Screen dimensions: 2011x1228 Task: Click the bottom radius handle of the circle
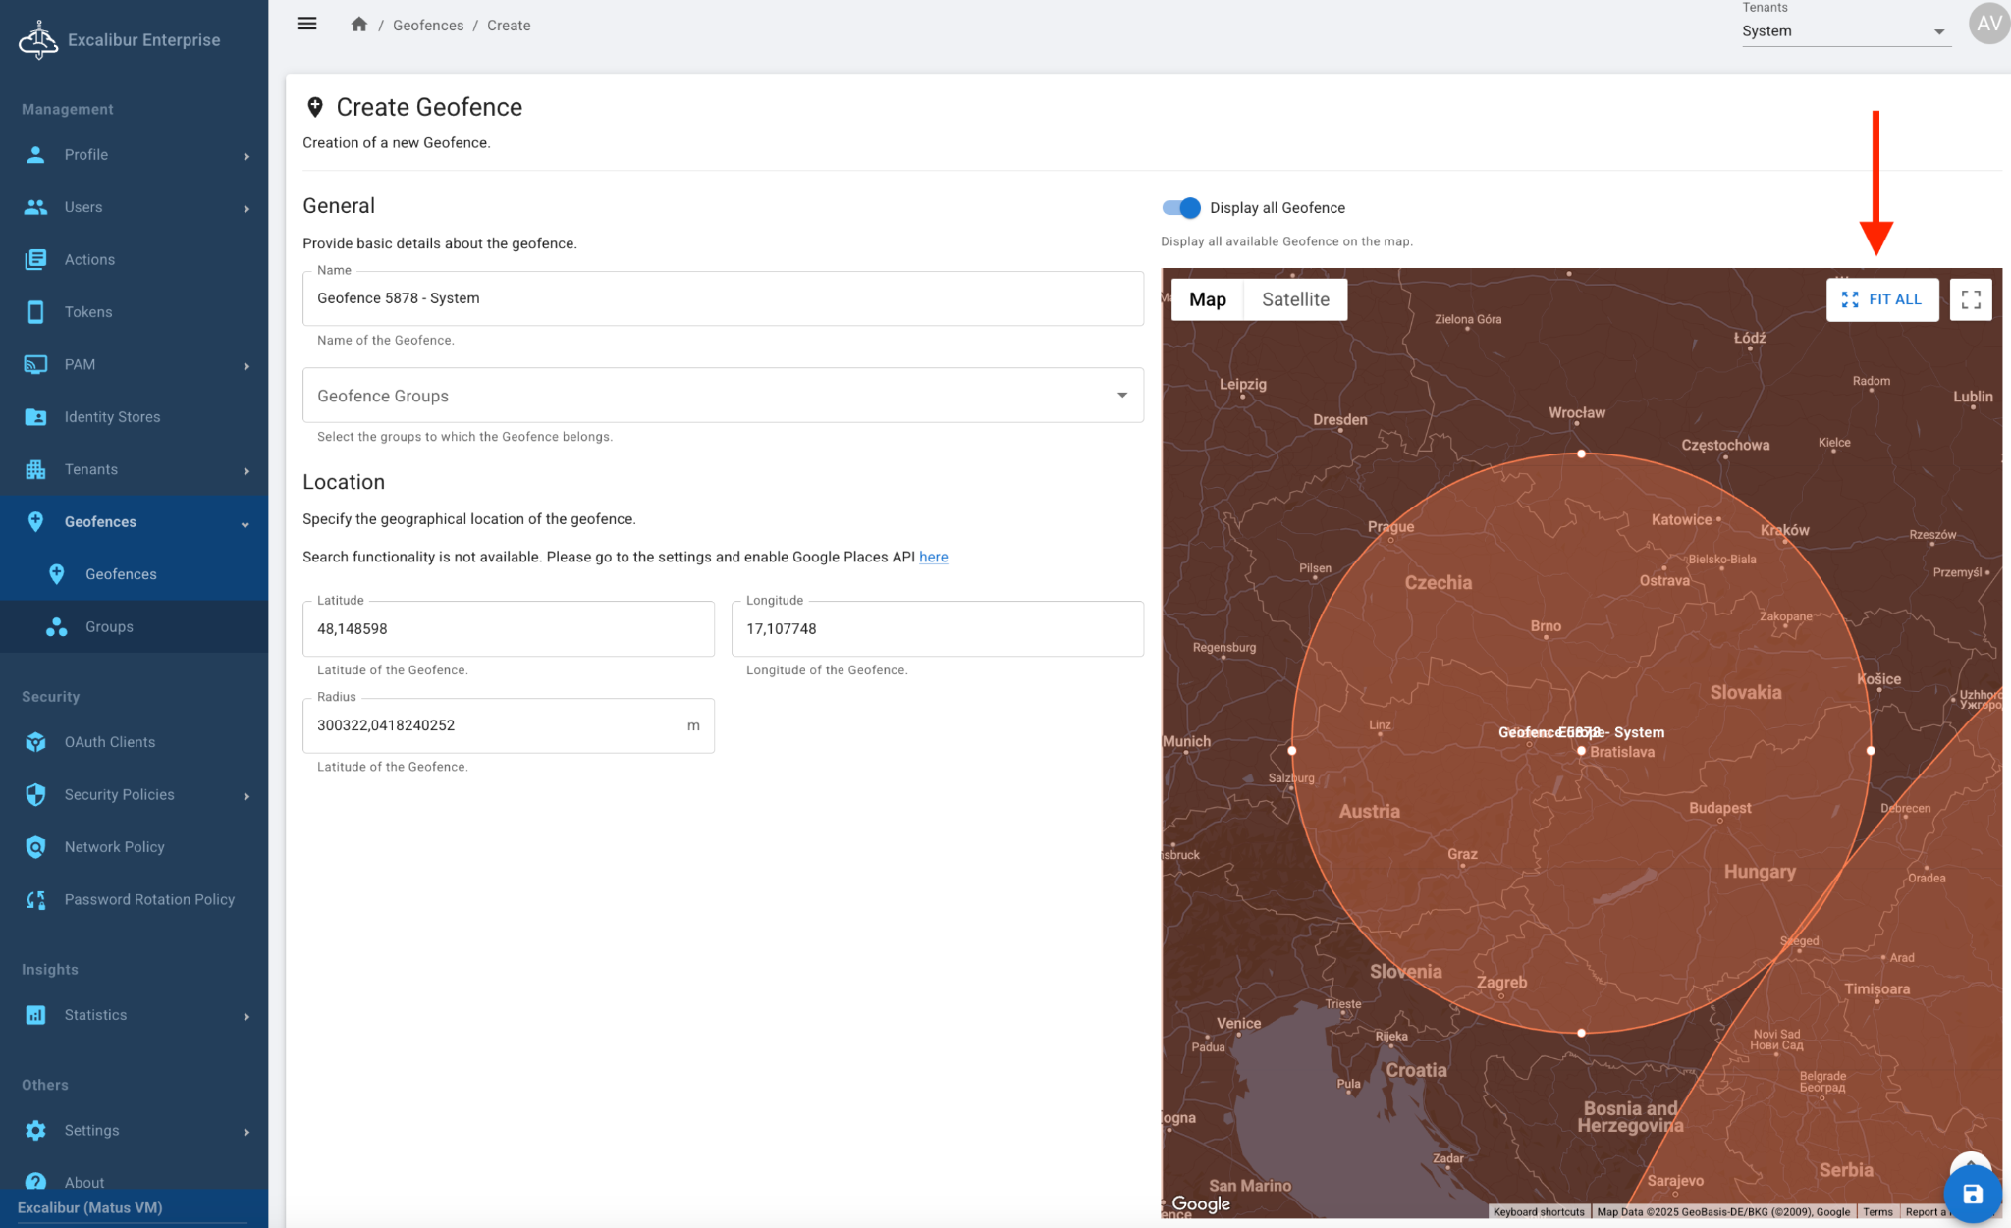click(x=1581, y=1033)
